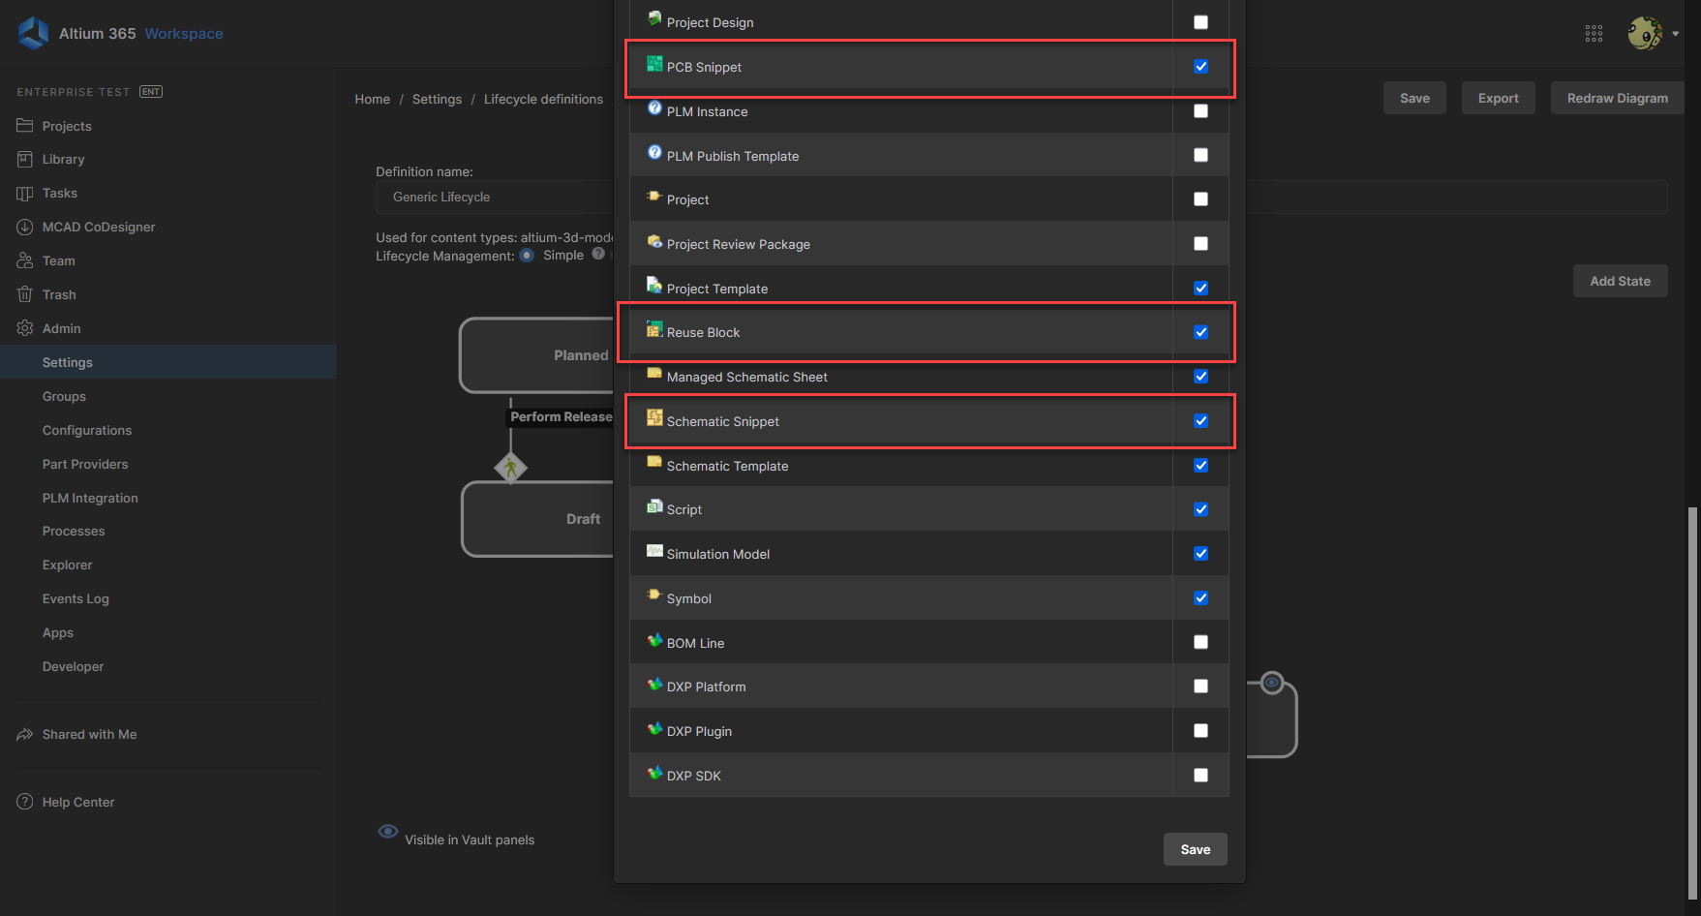The height and width of the screenshot is (916, 1701).
Task: Open the user avatar menu
Action: (x=1645, y=33)
